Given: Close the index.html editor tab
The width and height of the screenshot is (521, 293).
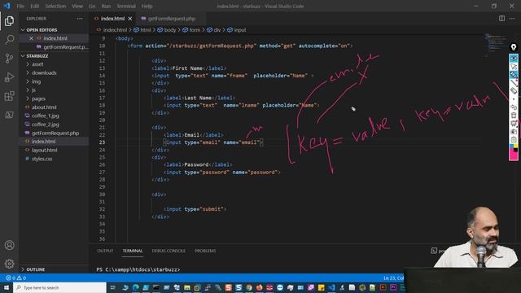Looking at the screenshot, I should click(x=130, y=19).
